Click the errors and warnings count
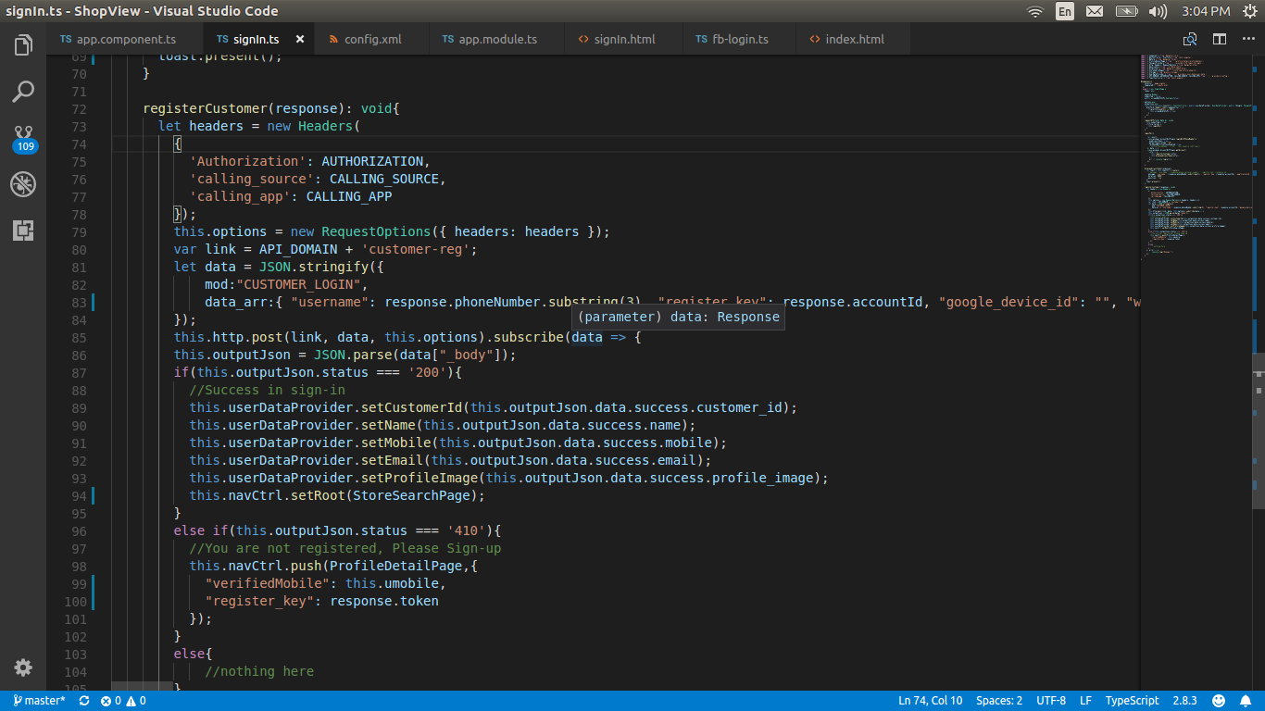 [123, 701]
